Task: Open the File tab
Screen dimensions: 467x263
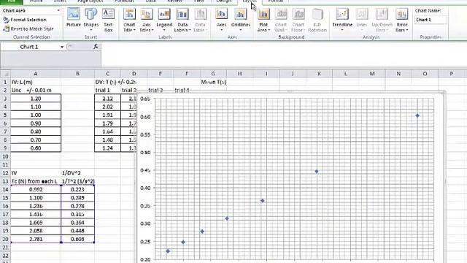Action: [x=12, y=1]
